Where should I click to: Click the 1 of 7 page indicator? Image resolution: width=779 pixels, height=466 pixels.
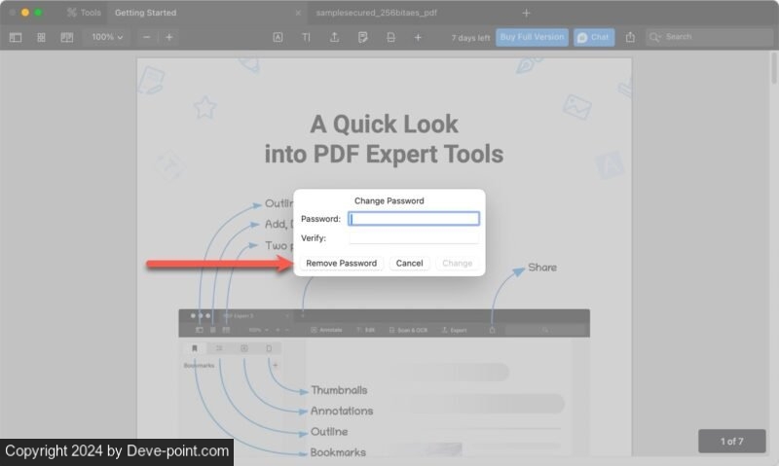731,442
